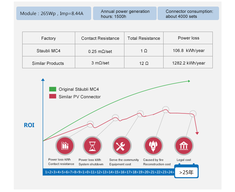Click the Power loss column header

188,38
